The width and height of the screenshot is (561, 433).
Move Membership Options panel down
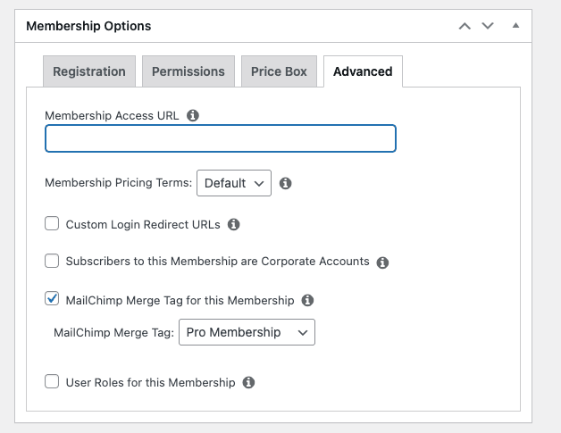[488, 26]
